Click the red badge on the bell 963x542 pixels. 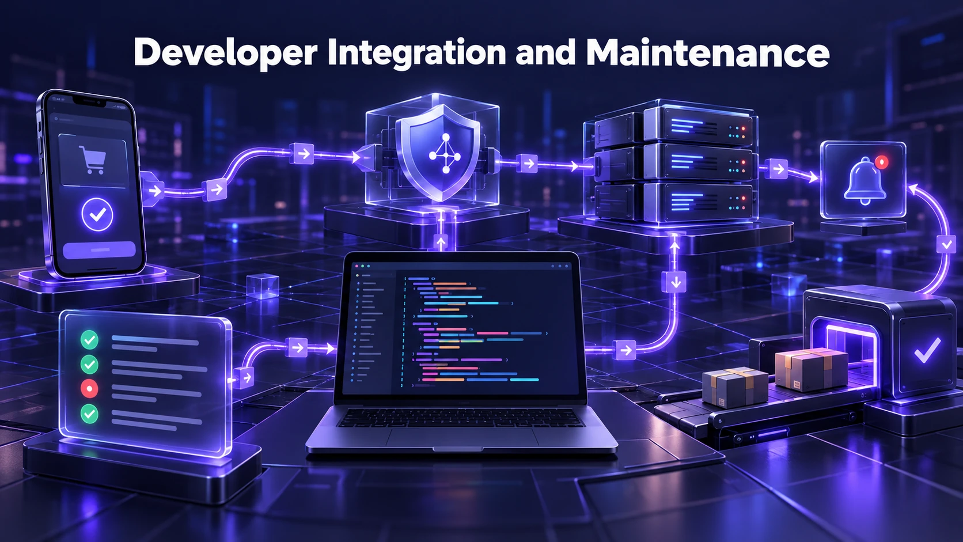tap(881, 162)
